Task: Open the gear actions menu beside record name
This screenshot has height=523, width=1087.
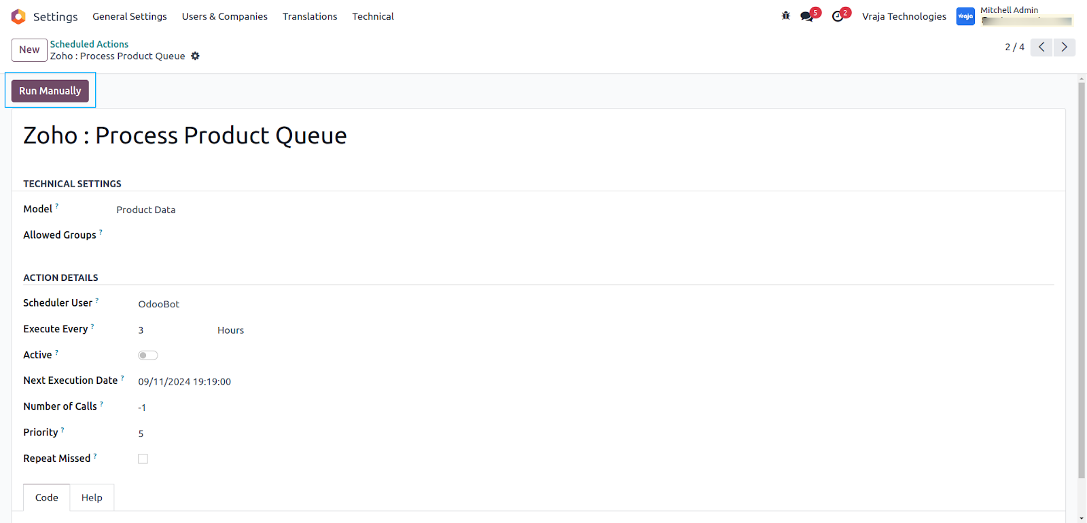Action: [x=195, y=56]
